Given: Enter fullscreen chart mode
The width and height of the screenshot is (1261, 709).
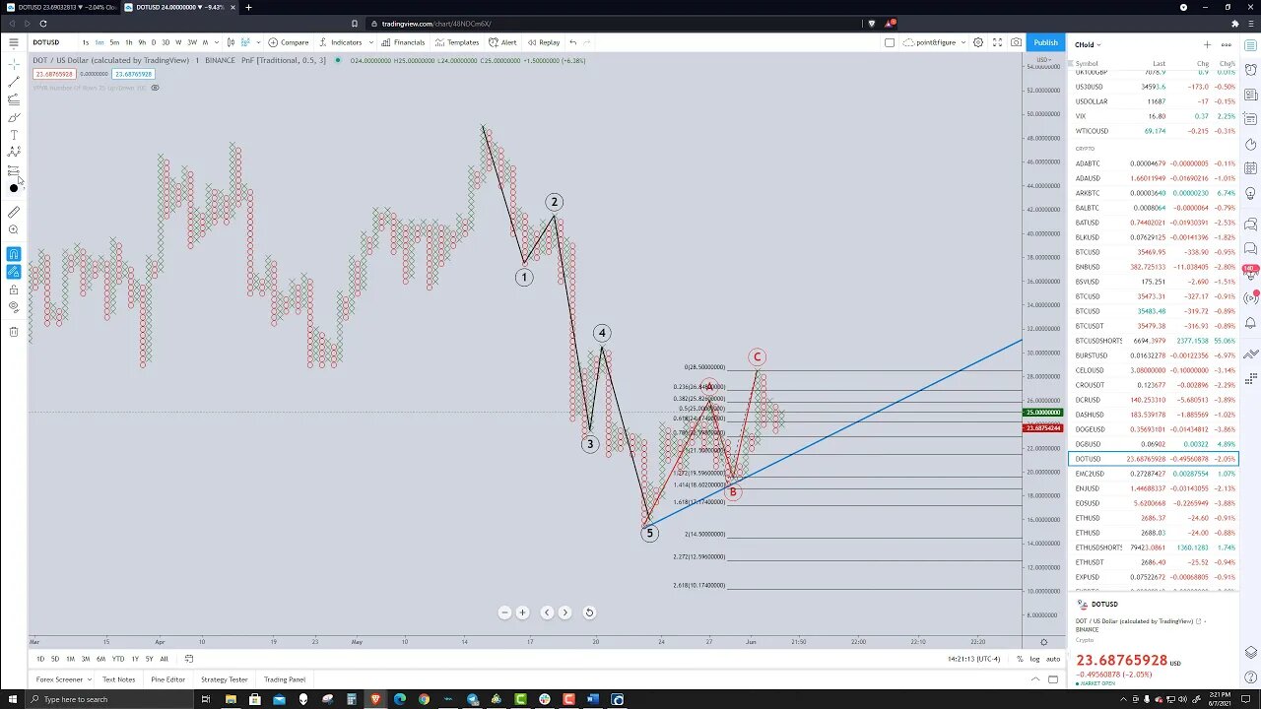Looking at the screenshot, I should [x=997, y=42].
